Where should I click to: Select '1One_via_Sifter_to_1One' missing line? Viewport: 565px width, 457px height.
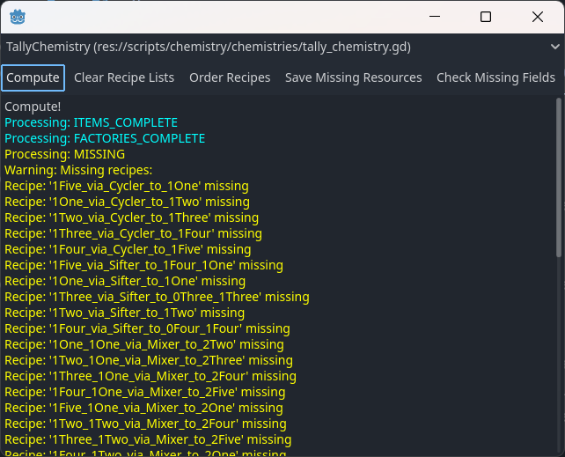click(x=125, y=281)
